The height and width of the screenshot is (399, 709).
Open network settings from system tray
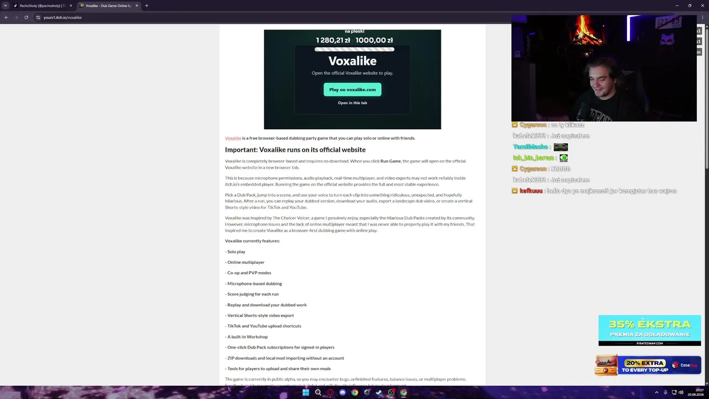click(x=674, y=392)
